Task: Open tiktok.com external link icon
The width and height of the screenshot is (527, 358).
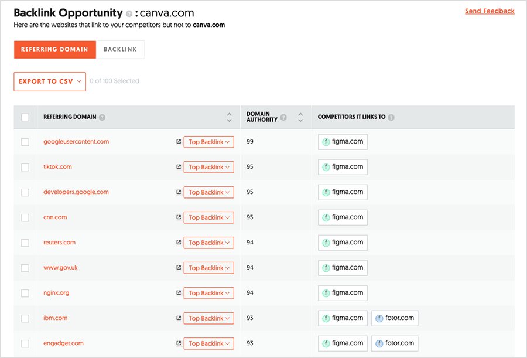Action: tap(179, 167)
